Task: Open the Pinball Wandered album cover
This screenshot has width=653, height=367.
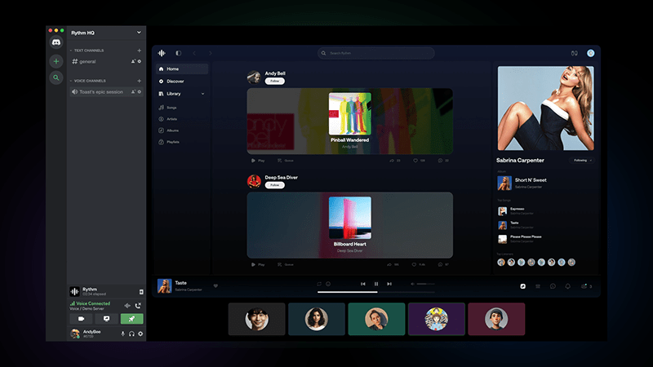Action: pos(350,114)
